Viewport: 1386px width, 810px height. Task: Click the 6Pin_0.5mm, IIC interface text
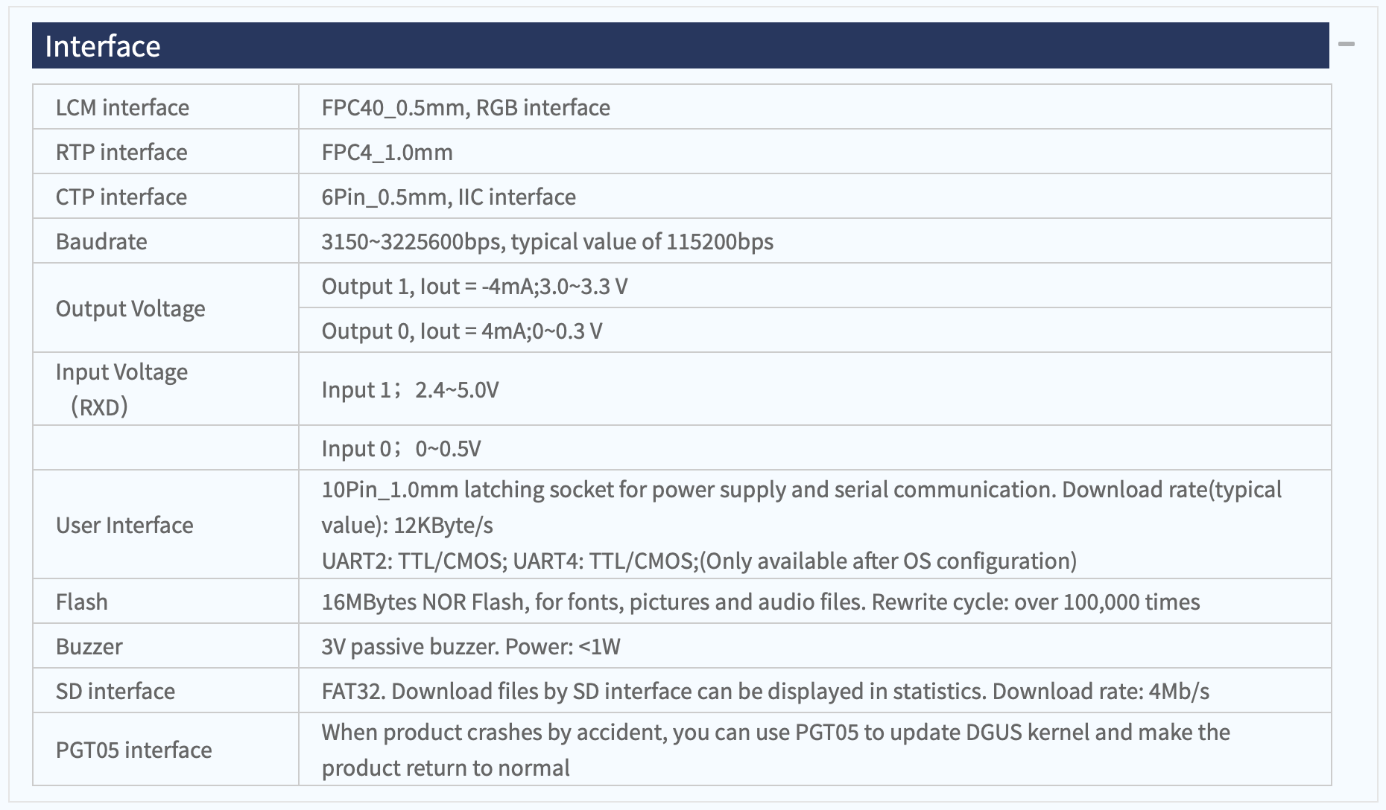point(449,197)
